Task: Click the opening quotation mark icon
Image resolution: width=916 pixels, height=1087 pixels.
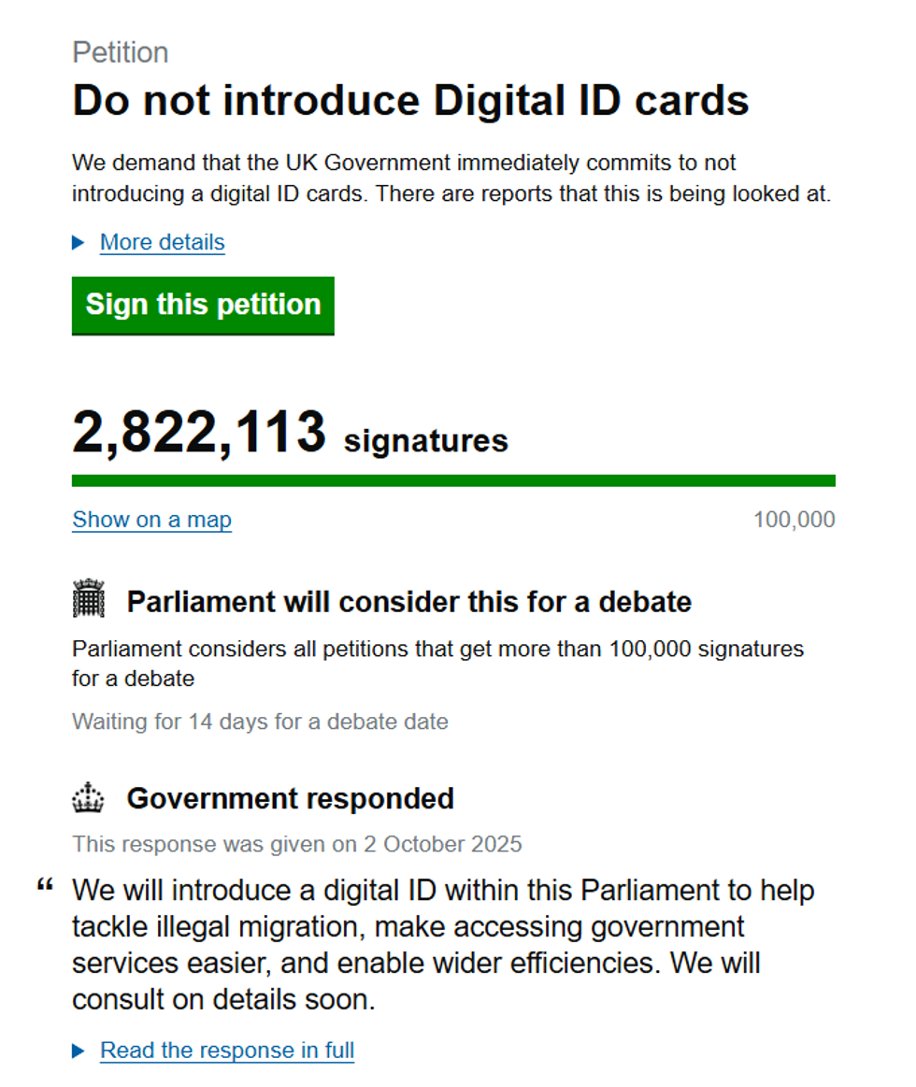Action: 45,887
